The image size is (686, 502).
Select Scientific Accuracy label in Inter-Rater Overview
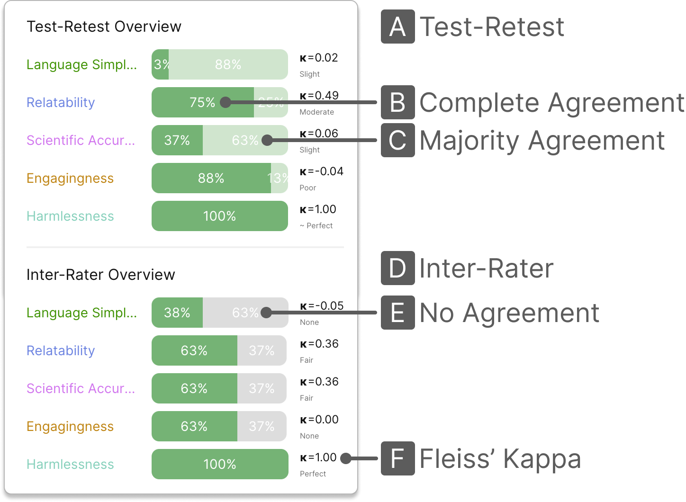tap(81, 388)
